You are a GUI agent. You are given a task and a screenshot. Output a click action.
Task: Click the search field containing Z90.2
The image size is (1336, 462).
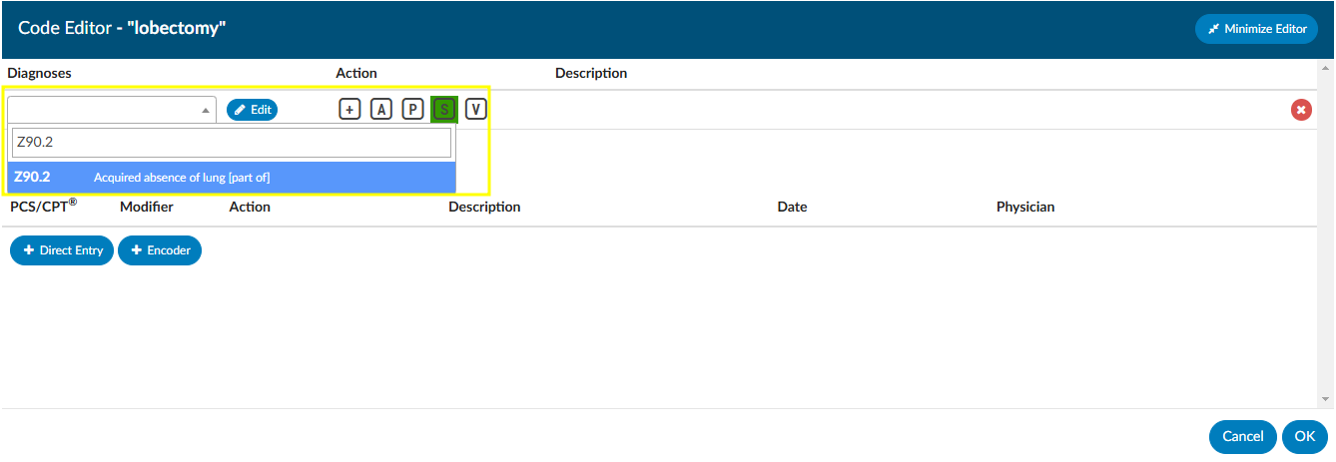click(232, 143)
